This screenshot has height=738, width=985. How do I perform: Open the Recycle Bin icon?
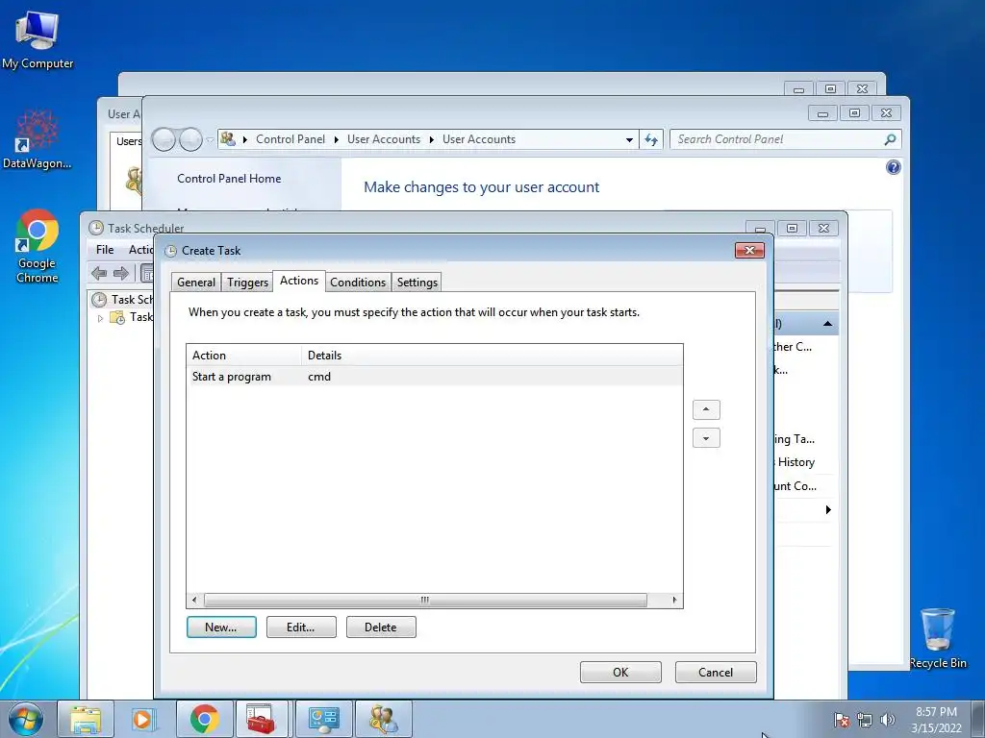tap(937, 638)
